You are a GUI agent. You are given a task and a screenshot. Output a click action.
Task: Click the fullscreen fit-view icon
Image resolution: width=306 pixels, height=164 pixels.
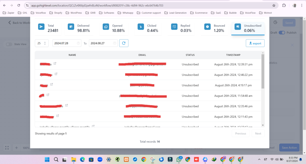[x=7, y=148]
